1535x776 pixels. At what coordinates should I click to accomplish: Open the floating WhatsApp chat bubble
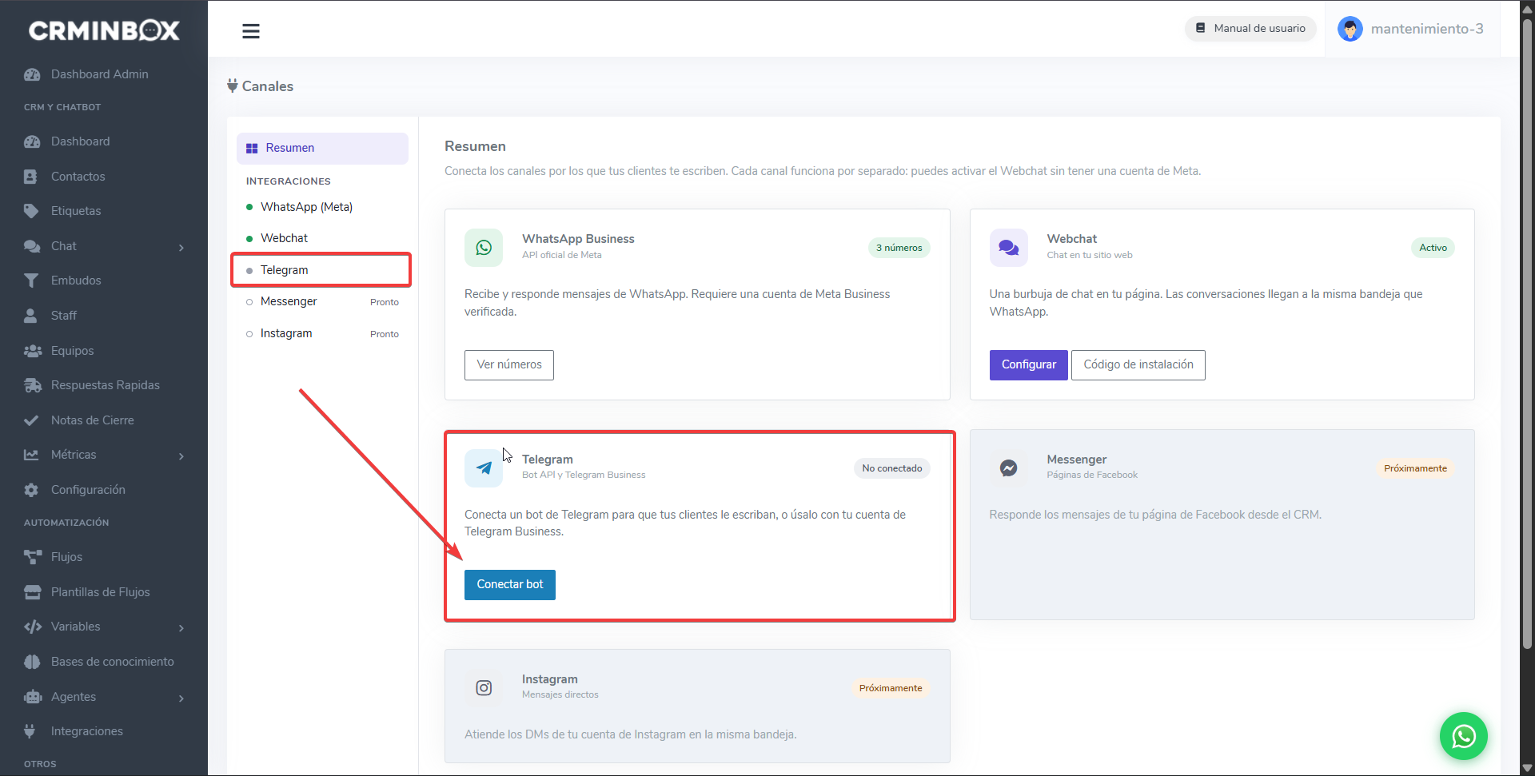pos(1463,735)
